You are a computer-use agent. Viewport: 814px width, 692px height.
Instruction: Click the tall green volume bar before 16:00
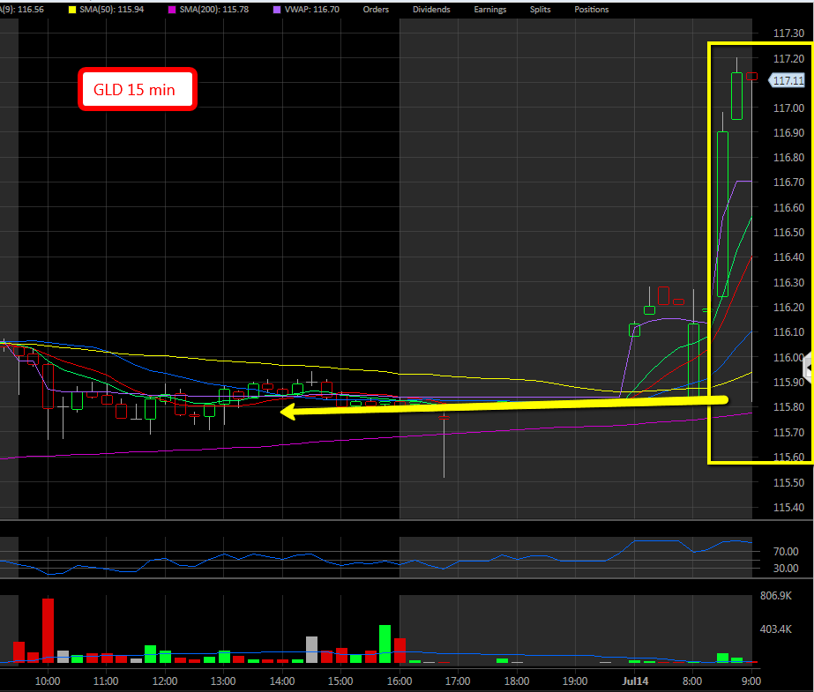385,644
